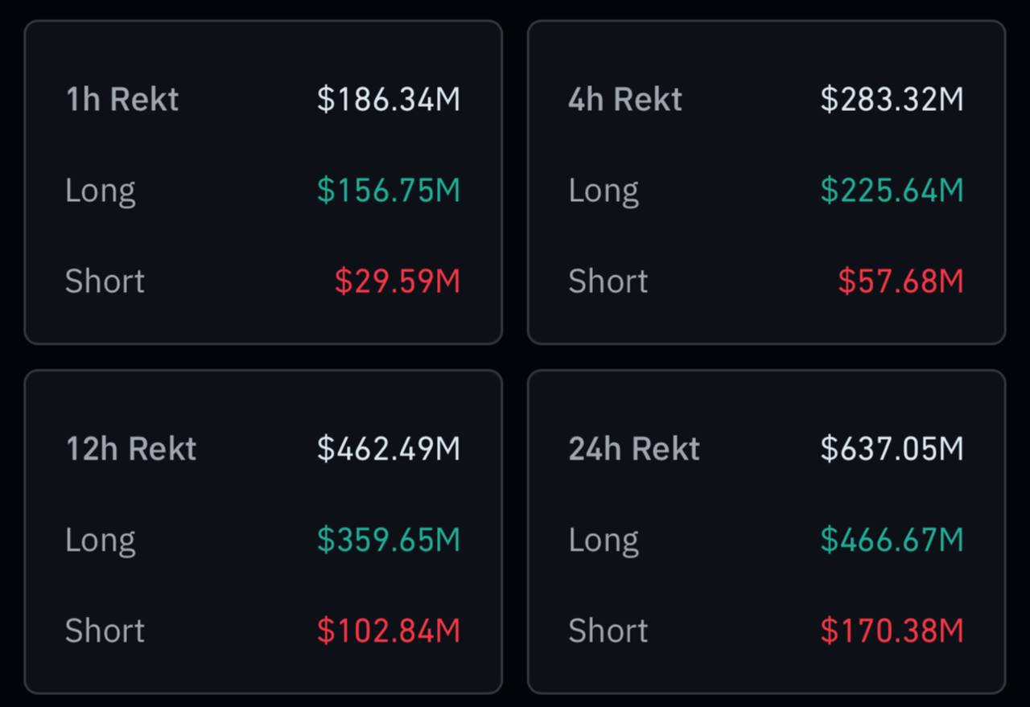Click the Short label in 24h card
Viewport: 1030px width, 707px height.
(608, 631)
